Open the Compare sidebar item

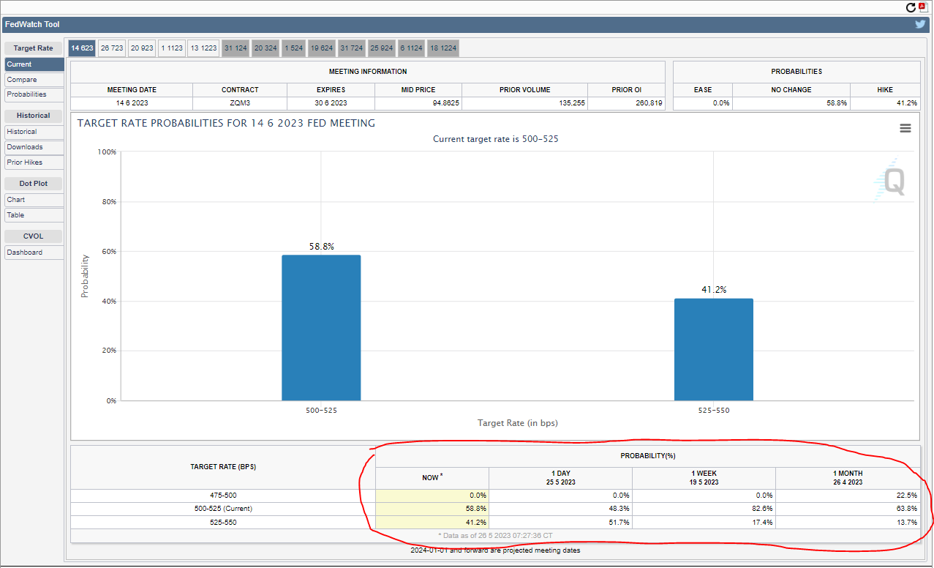coord(34,80)
